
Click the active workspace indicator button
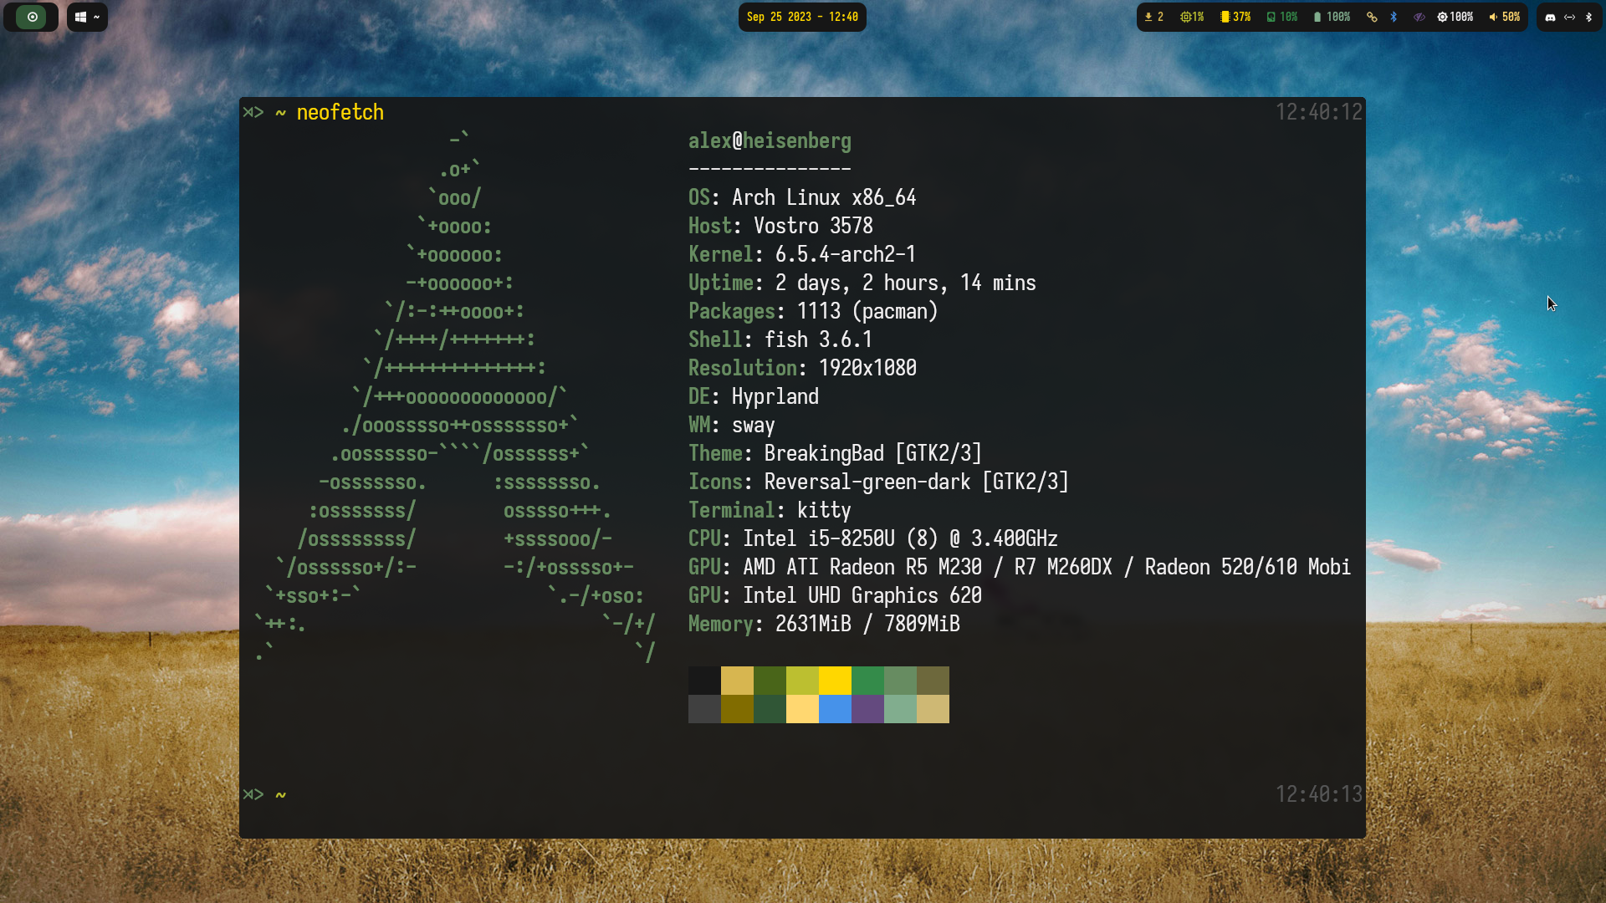32,17
